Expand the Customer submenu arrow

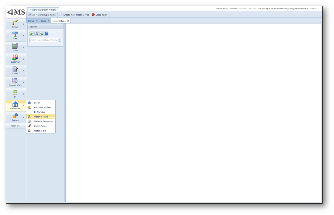pyautogui.click(x=24, y=59)
